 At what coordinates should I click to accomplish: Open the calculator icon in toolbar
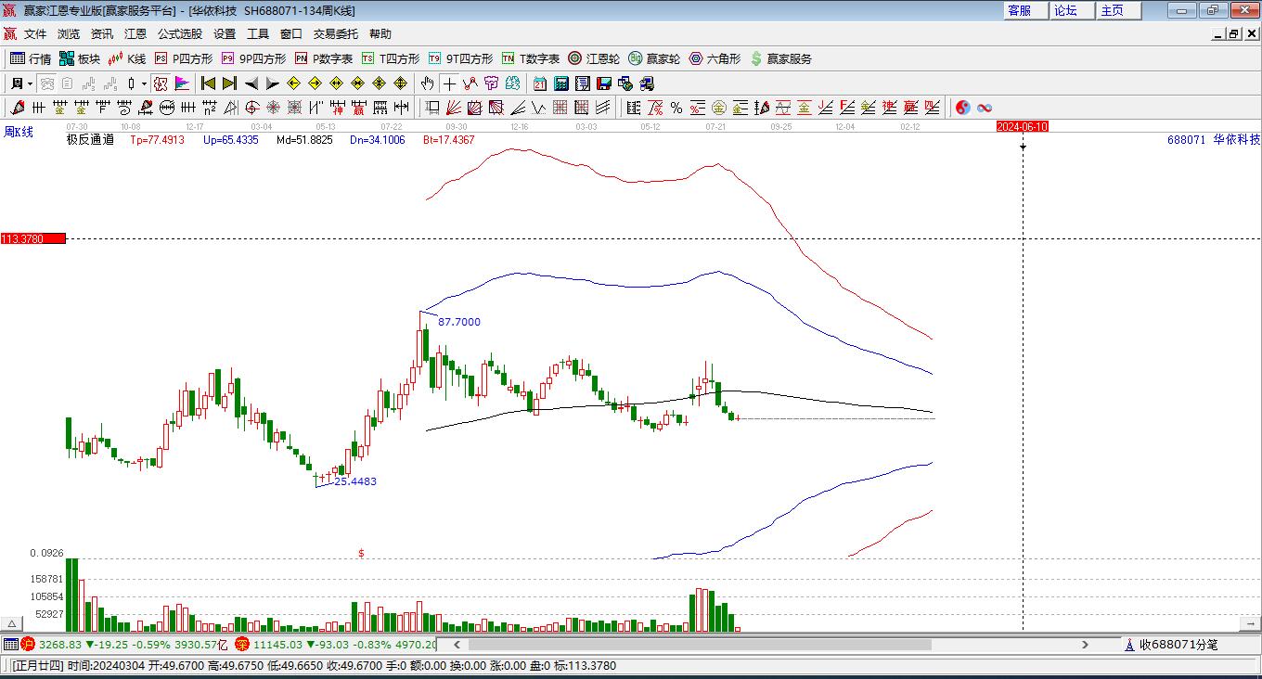point(561,83)
